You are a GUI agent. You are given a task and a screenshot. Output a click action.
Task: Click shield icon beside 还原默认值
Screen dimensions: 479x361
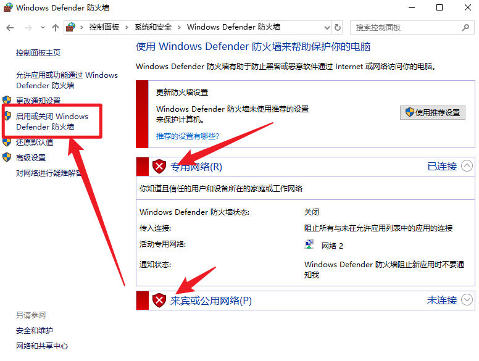click(7, 143)
